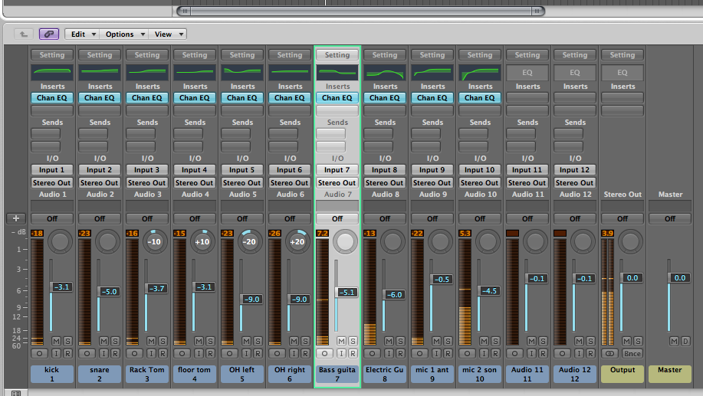Click the kick channel volume fader at -3.1

[x=61, y=286]
